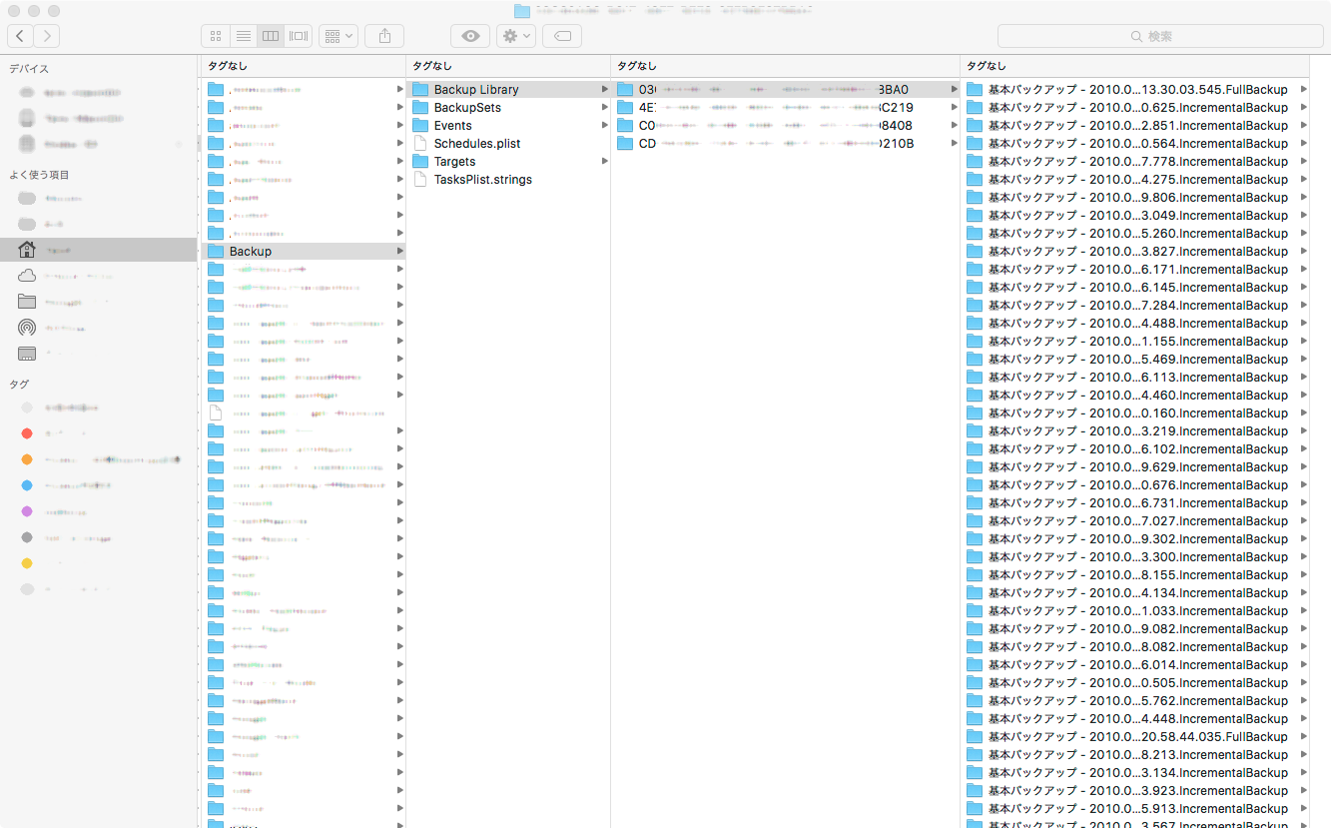Switch to icon view mode

tap(215, 36)
